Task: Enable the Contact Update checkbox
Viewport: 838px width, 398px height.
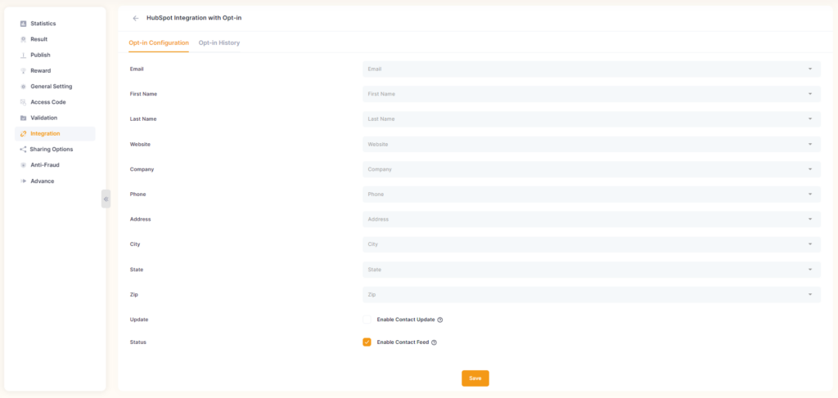Action: coord(367,320)
